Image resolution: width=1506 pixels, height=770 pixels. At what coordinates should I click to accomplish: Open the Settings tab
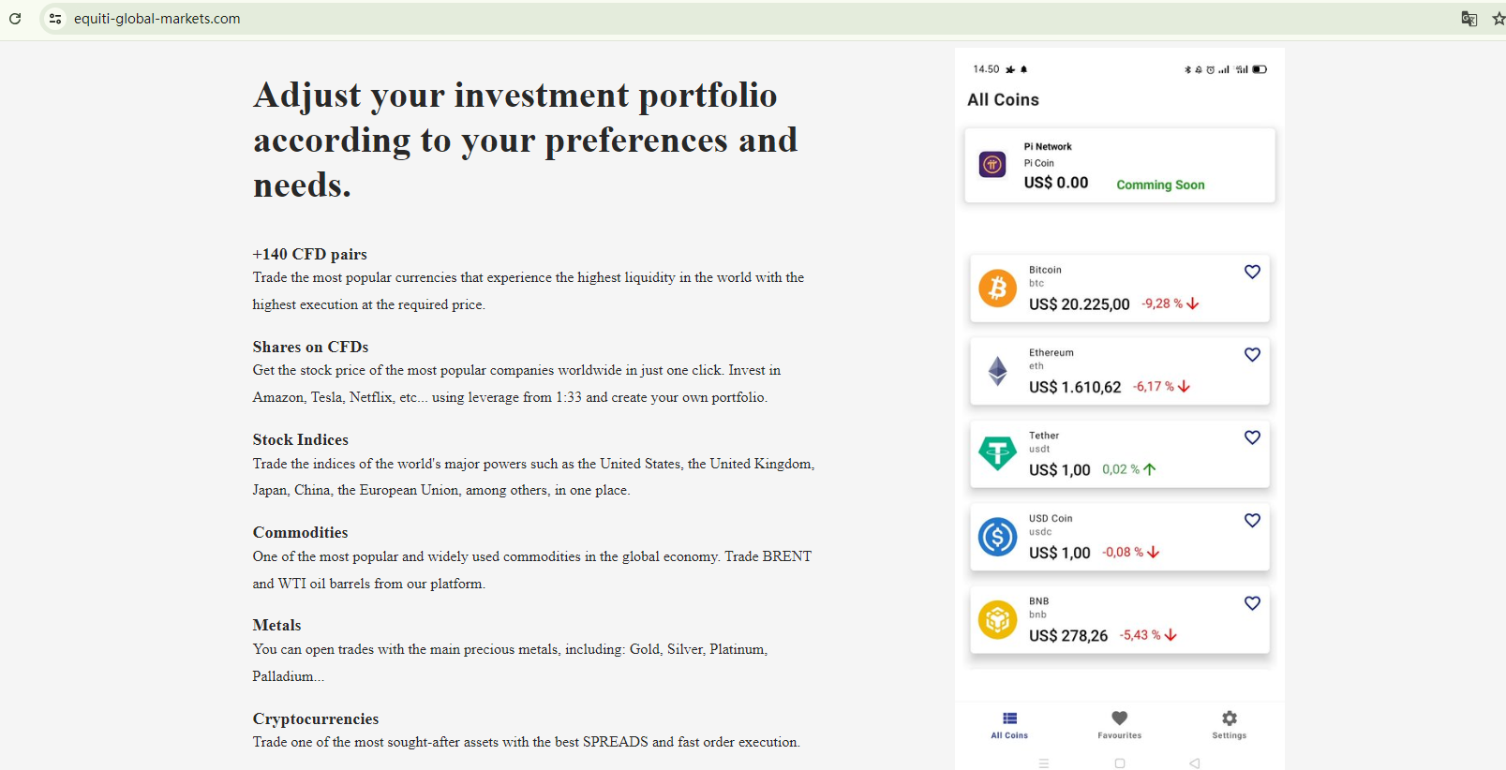pos(1230,724)
